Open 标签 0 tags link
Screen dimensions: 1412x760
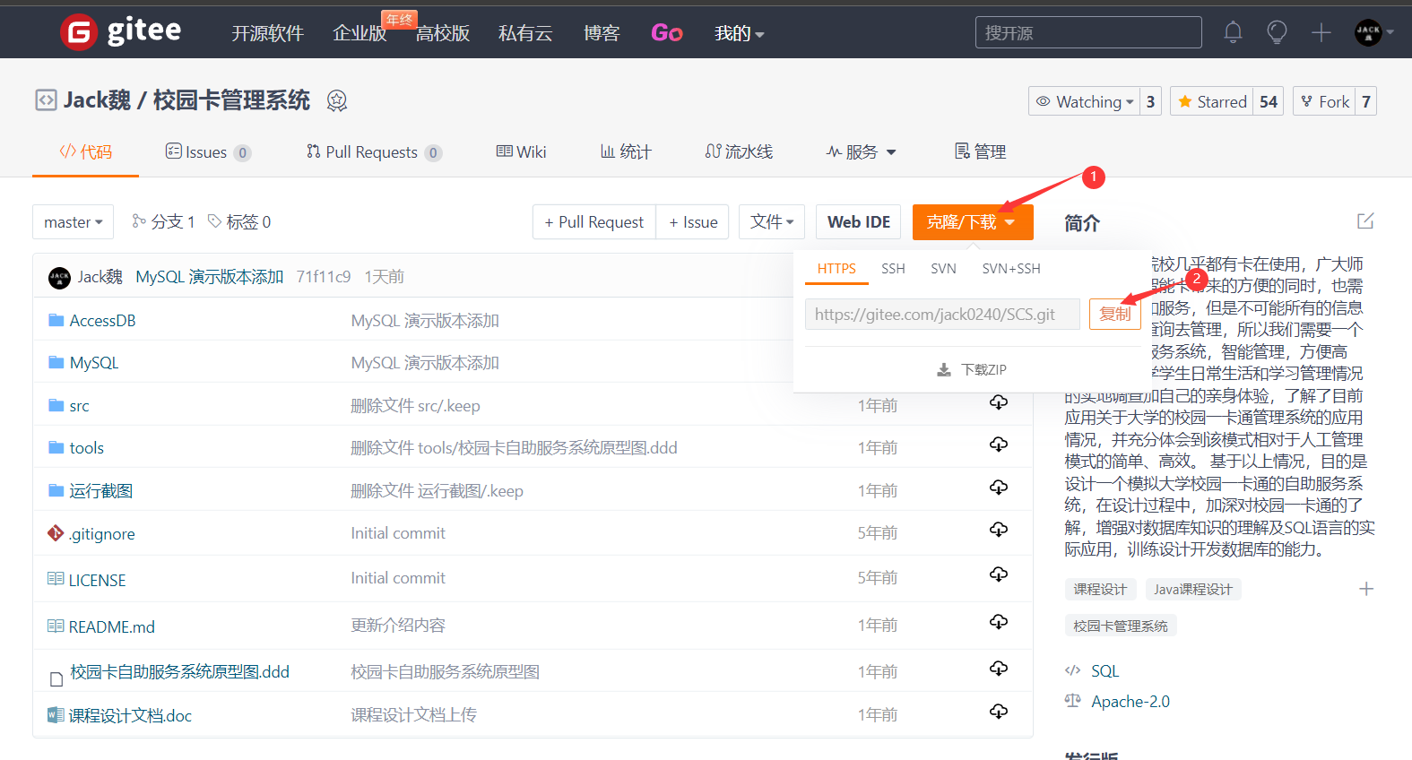(x=239, y=221)
